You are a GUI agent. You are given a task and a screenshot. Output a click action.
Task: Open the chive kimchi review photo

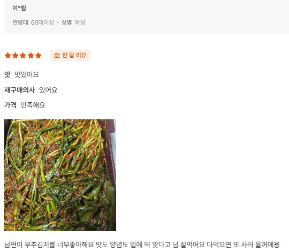[x=60, y=175]
